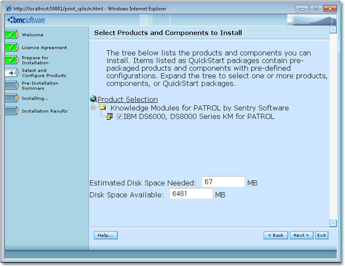Image resolution: width=345 pixels, height=267 pixels.
Task: Click the folder icon for Knowledge Modules
Action: click(102, 107)
